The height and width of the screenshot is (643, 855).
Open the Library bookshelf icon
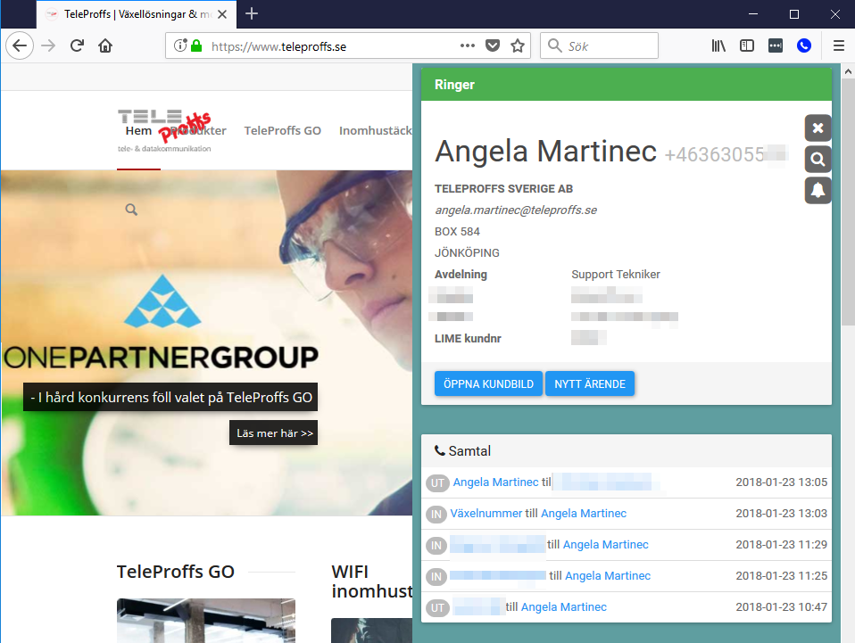tap(718, 45)
